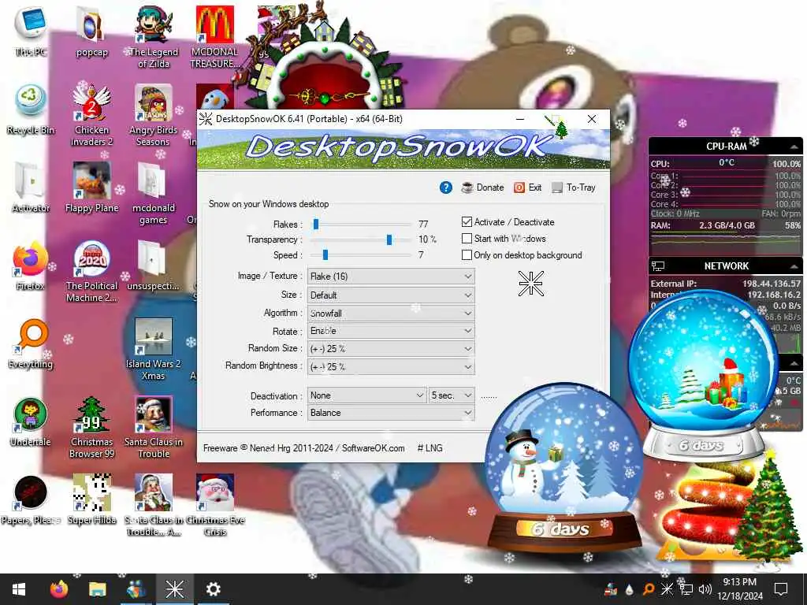Image resolution: width=807 pixels, height=605 pixels.
Task: Select the Chicken Invaders 2 shortcut
Action: tap(91, 115)
